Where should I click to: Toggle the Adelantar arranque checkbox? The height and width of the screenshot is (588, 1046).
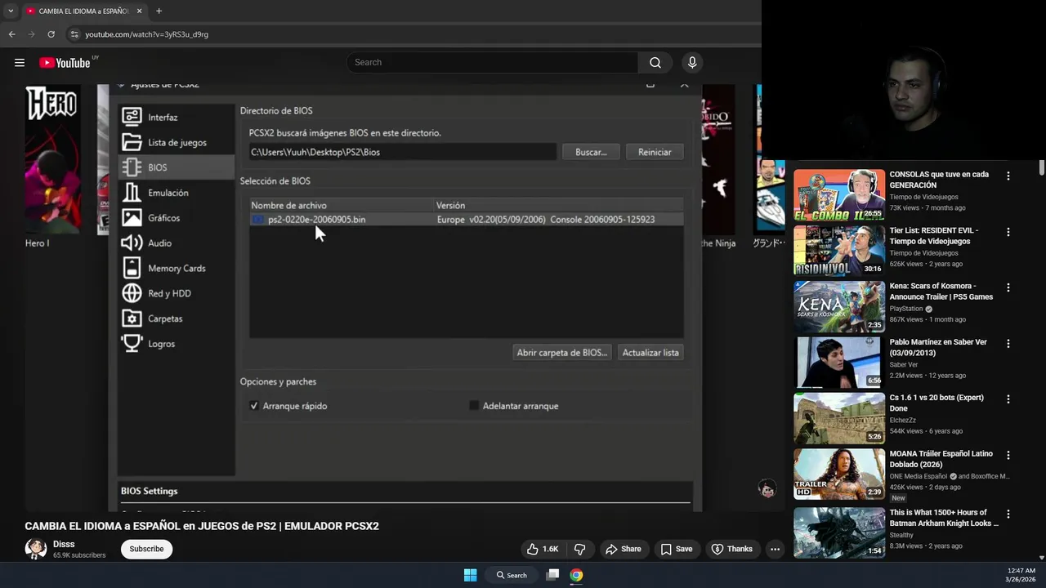[x=474, y=406]
